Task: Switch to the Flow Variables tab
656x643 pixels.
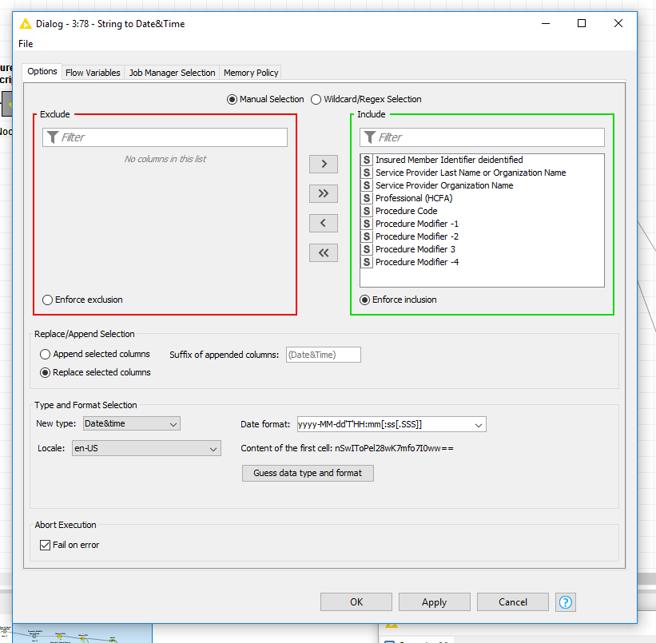Action: point(93,72)
